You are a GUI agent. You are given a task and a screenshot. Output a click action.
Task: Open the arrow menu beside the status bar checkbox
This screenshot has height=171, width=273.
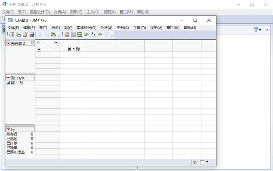pos(207,162)
